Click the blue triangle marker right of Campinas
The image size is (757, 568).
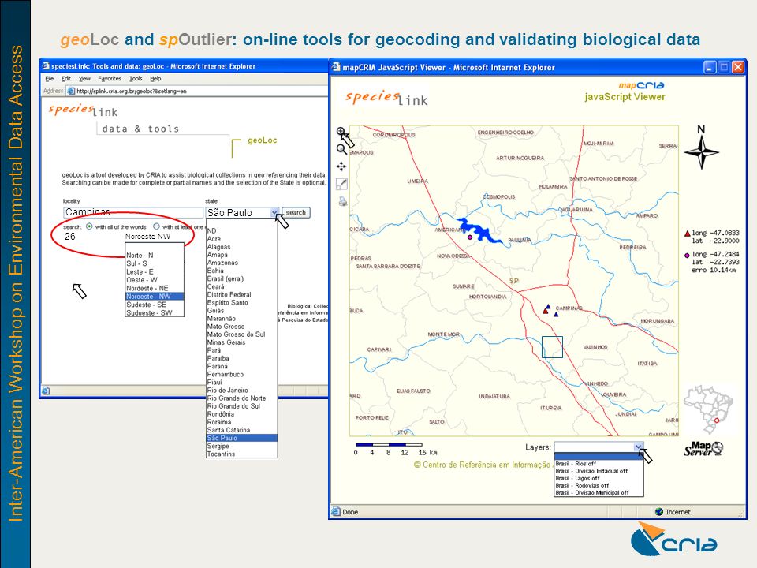pyautogui.click(x=556, y=315)
